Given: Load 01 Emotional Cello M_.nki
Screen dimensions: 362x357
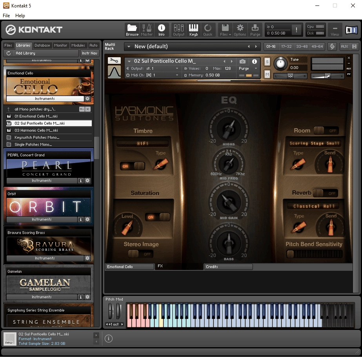Looking at the screenshot, I should pos(49,116).
